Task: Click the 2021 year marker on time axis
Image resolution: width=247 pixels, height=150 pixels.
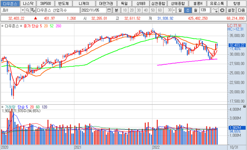Action: (x=78, y=147)
